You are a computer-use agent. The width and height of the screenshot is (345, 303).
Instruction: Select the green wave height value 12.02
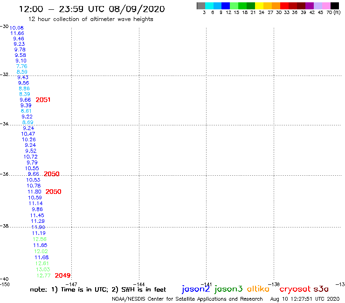pos(41,251)
